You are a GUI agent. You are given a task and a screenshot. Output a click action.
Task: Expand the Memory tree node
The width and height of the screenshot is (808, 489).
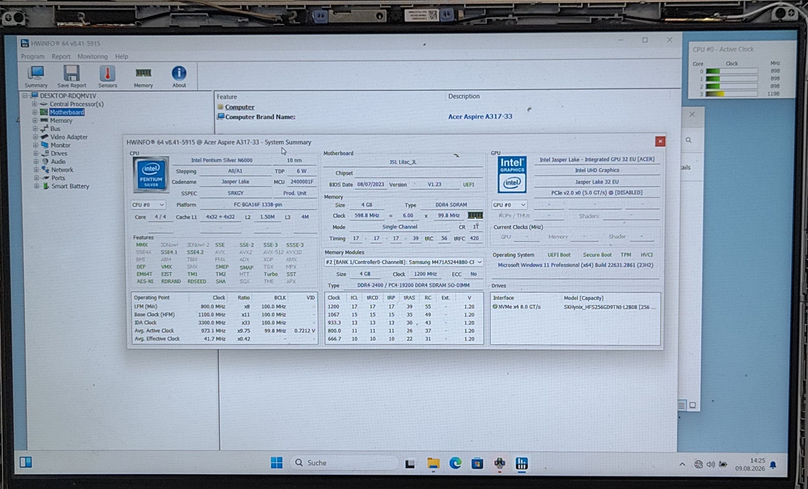coord(35,120)
